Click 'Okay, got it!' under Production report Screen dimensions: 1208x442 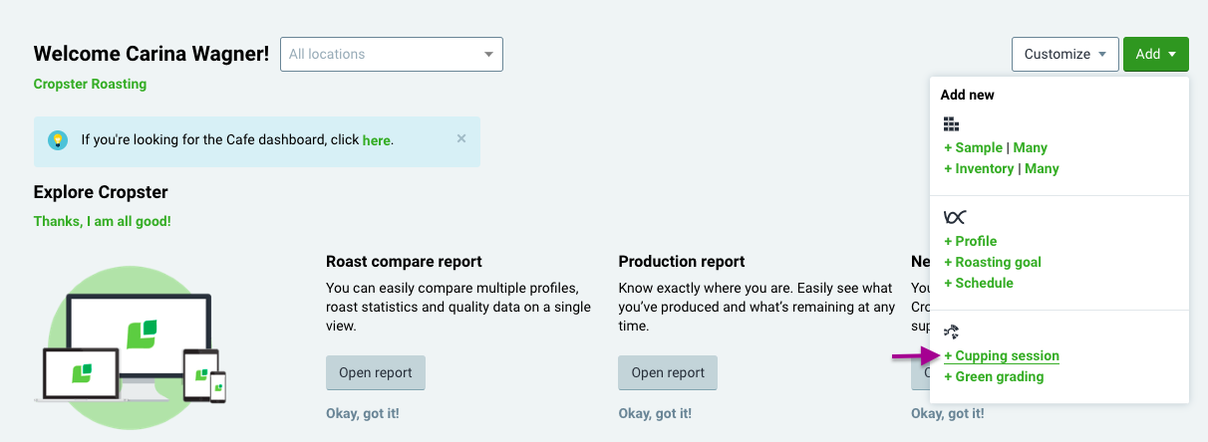(x=655, y=413)
